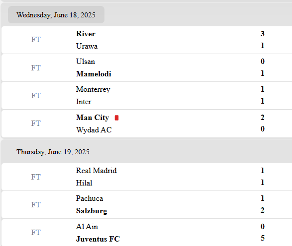The width and height of the screenshot is (292, 246).
Task: Open the River team link
Action: 86,34
